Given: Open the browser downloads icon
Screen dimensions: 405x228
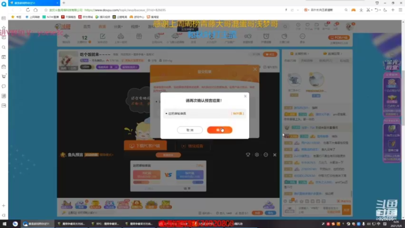Looking at the screenshot, I should coord(361,10).
